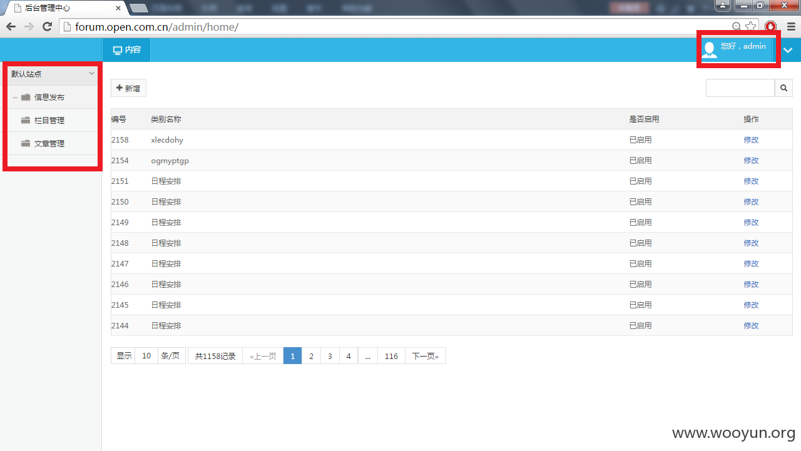Click the browser address bar
801x451 pixels.
click(x=400, y=27)
